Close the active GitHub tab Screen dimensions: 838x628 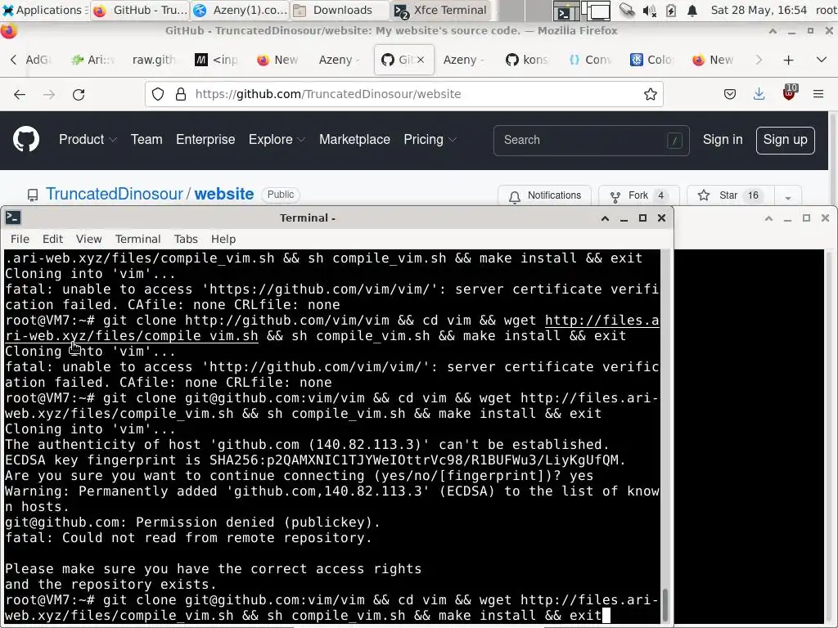(421, 60)
